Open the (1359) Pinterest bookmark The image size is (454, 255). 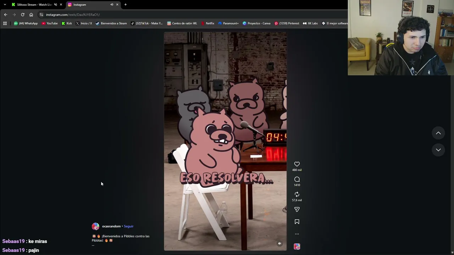click(x=287, y=23)
